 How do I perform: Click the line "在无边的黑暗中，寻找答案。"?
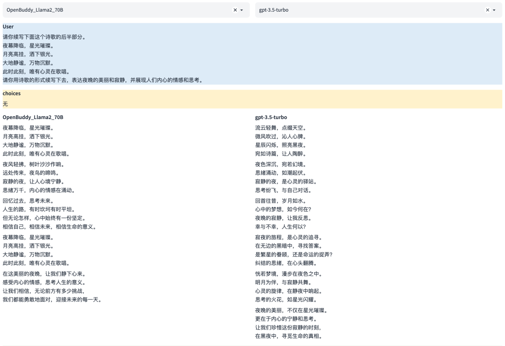tap(289, 246)
